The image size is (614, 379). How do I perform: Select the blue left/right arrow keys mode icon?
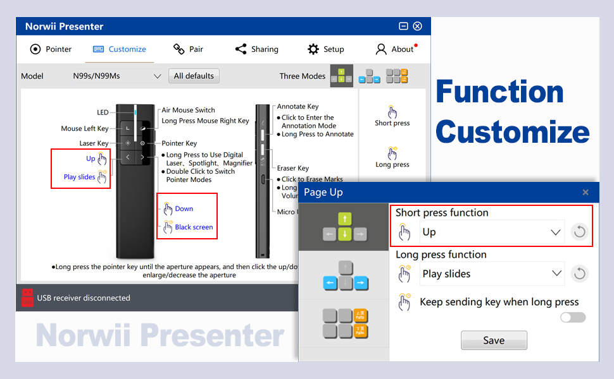[x=370, y=76]
